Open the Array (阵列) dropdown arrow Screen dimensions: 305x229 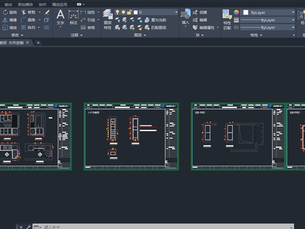coord(39,27)
